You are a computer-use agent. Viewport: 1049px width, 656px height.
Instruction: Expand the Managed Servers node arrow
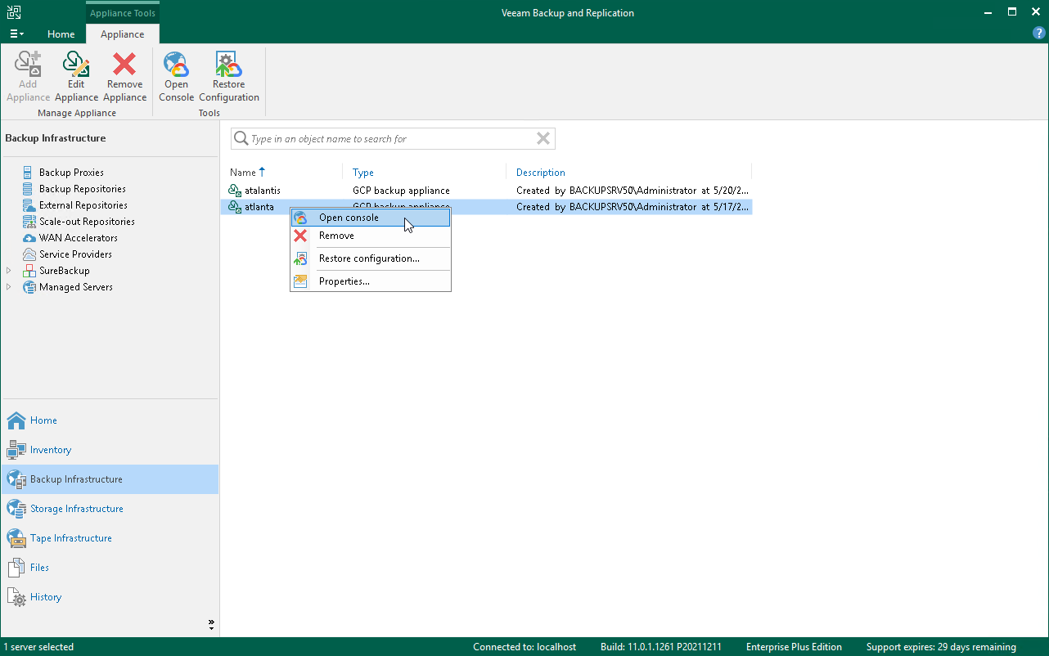(x=9, y=287)
